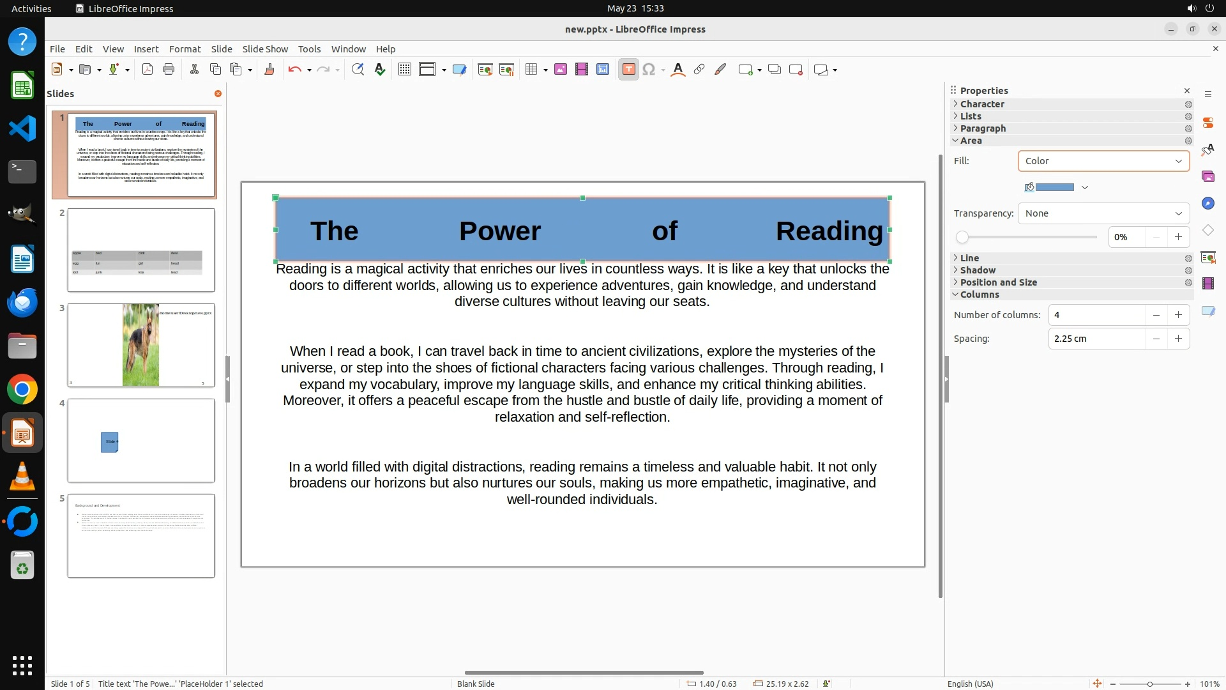Increase number of columns with plus button
1226x690 pixels.
pos(1178,315)
